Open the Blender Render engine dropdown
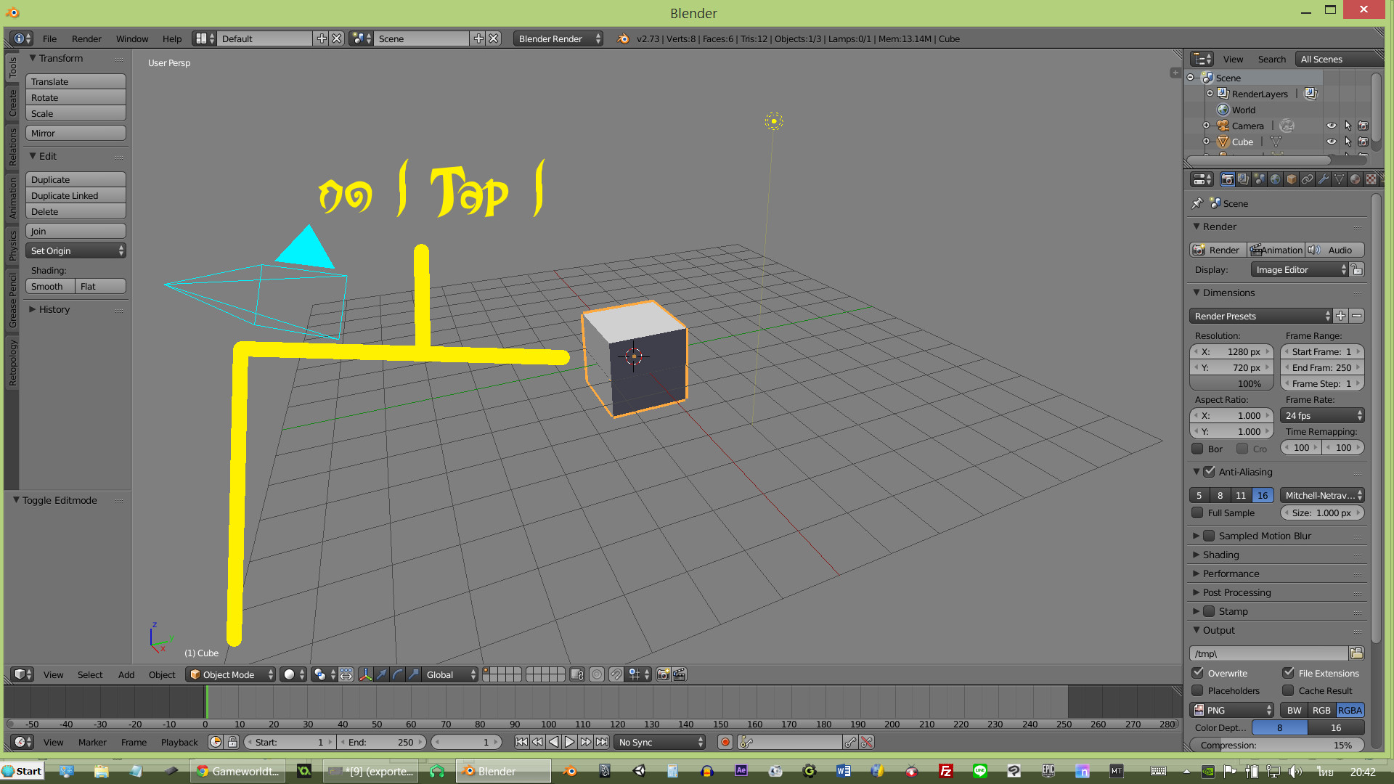The width and height of the screenshot is (1394, 784). click(558, 38)
